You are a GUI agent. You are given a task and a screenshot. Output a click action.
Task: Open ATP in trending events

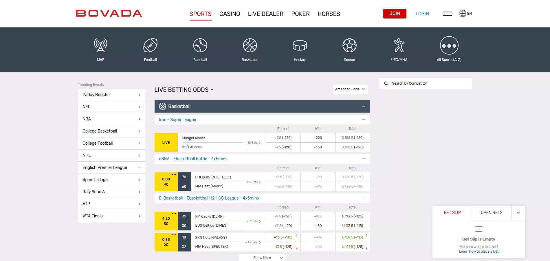tap(111, 204)
